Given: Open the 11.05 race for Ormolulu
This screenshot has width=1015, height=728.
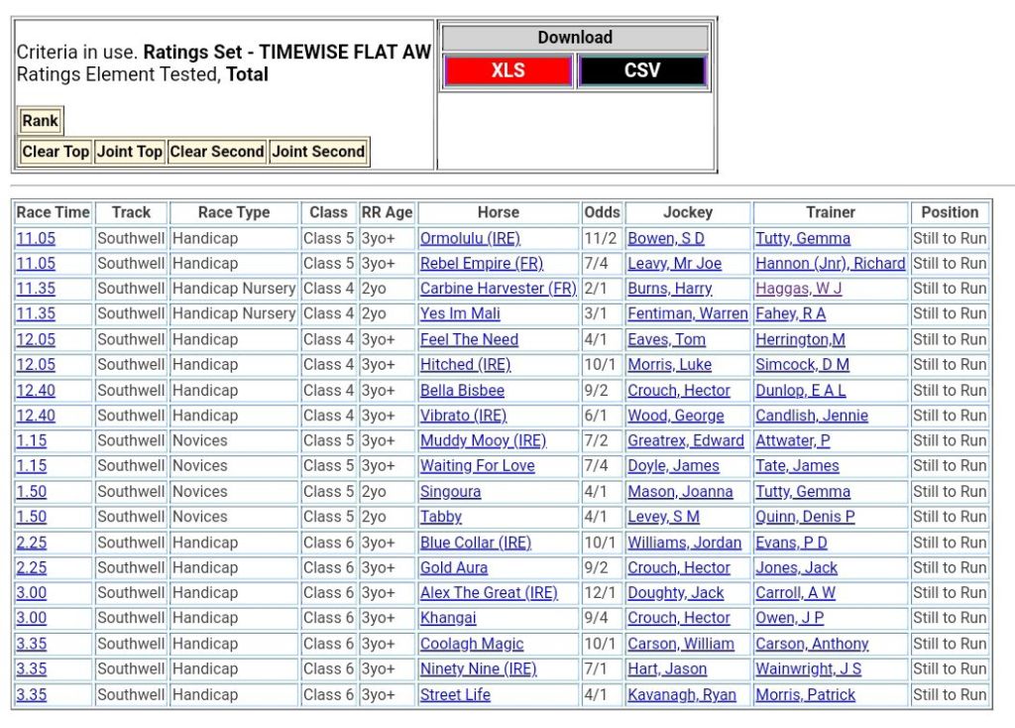Looking at the screenshot, I should click(x=36, y=238).
